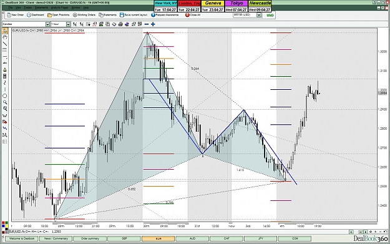Switch to News / Commentary tab
The height and width of the screenshot is (244, 390).
tap(56, 238)
